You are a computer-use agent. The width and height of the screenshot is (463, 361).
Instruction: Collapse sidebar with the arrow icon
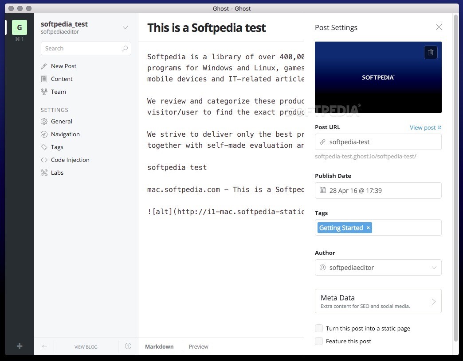point(44,346)
